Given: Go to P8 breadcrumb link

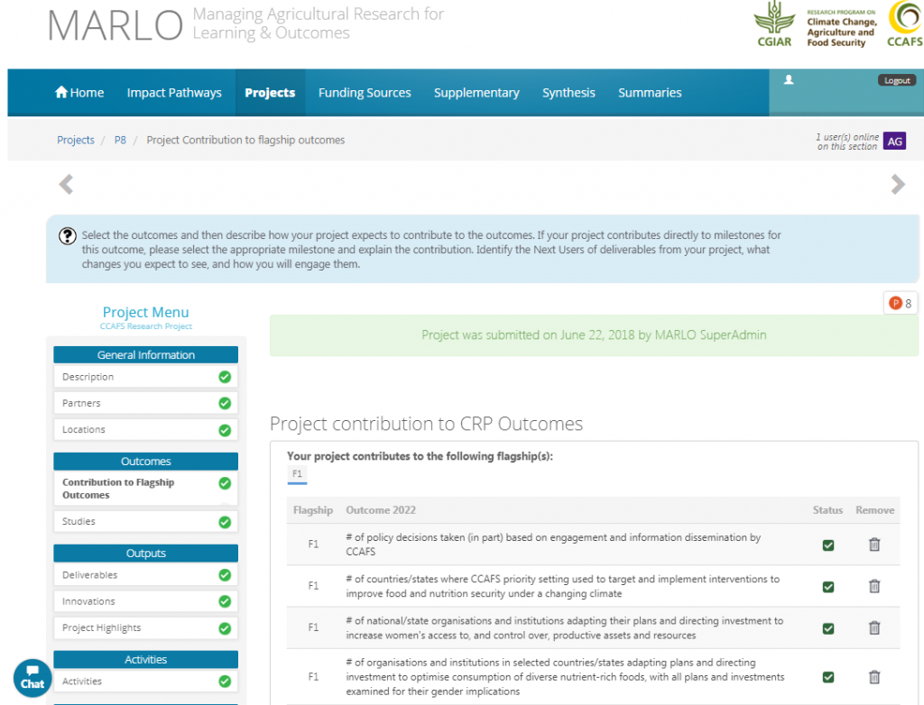Looking at the screenshot, I should point(120,140).
